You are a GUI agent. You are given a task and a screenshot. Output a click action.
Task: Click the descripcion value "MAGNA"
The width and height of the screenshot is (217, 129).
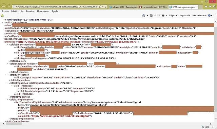[x=107, y=78]
